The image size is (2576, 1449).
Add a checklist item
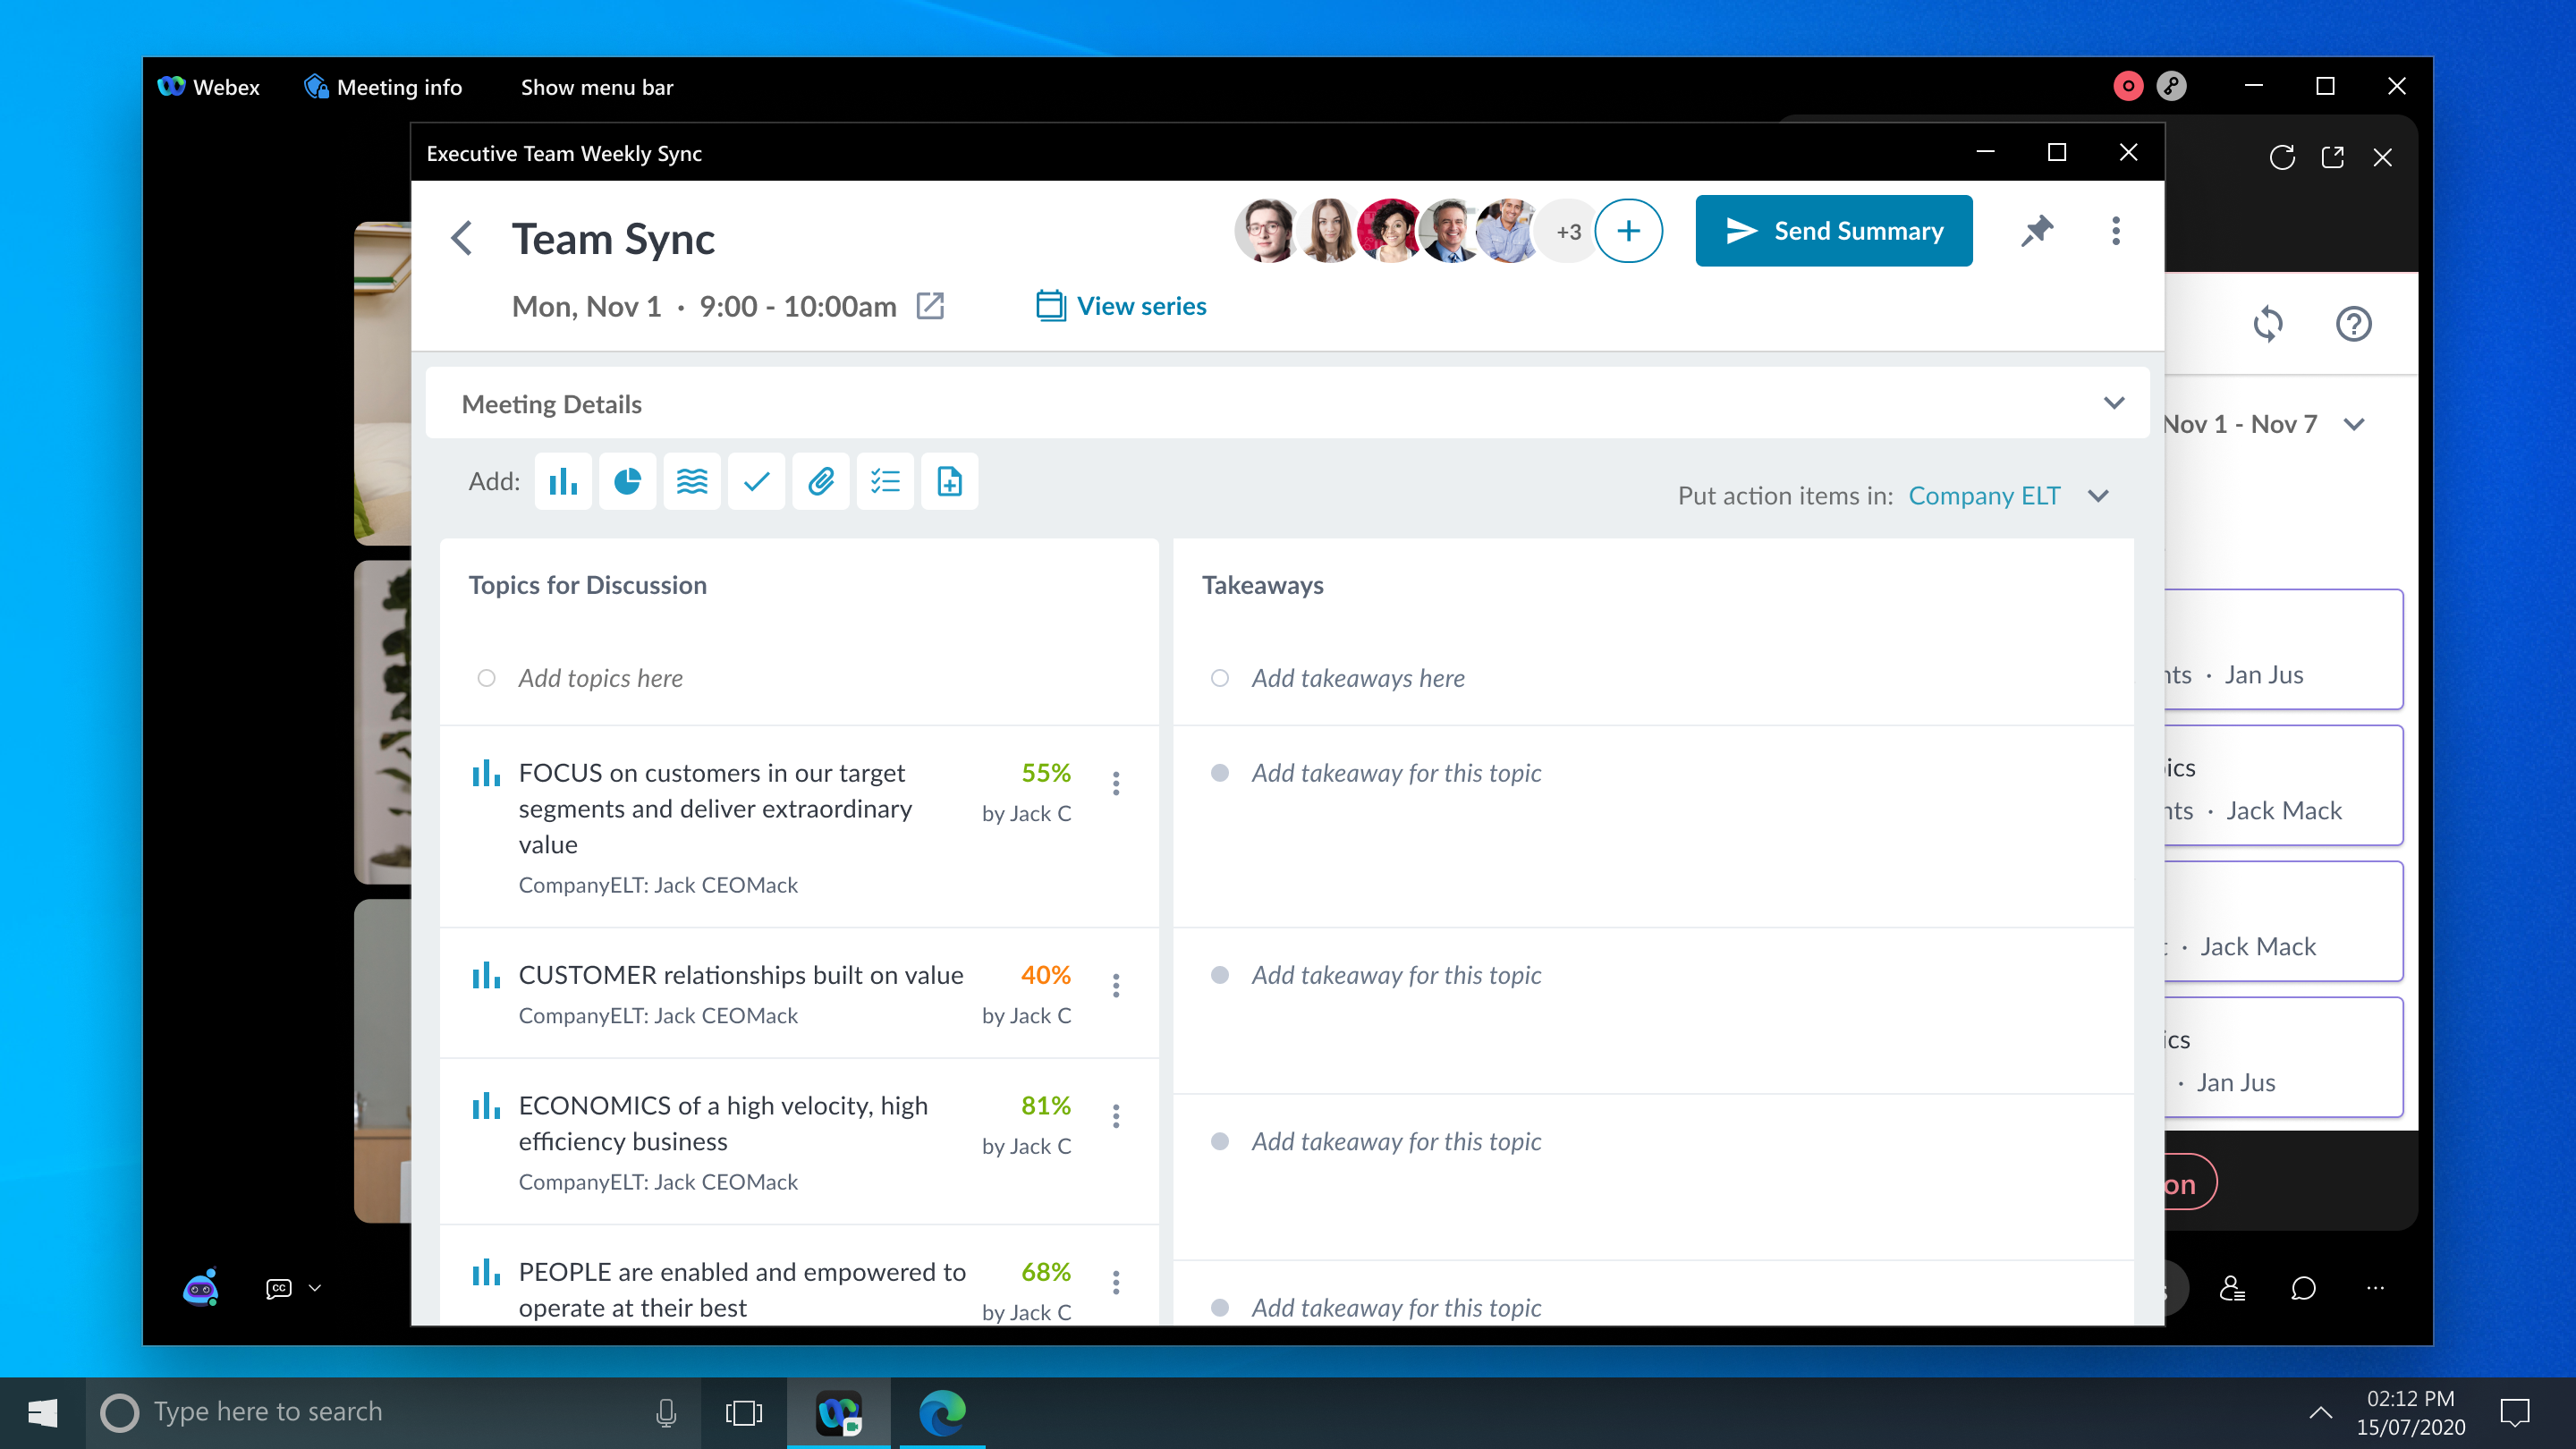(885, 482)
